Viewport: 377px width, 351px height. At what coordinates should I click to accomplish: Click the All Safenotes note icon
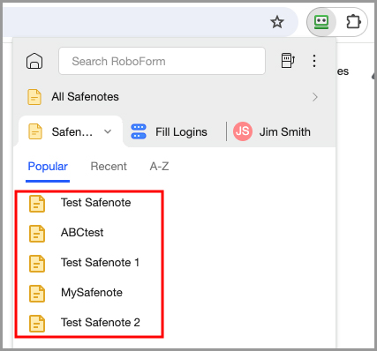tap(34, 97)
